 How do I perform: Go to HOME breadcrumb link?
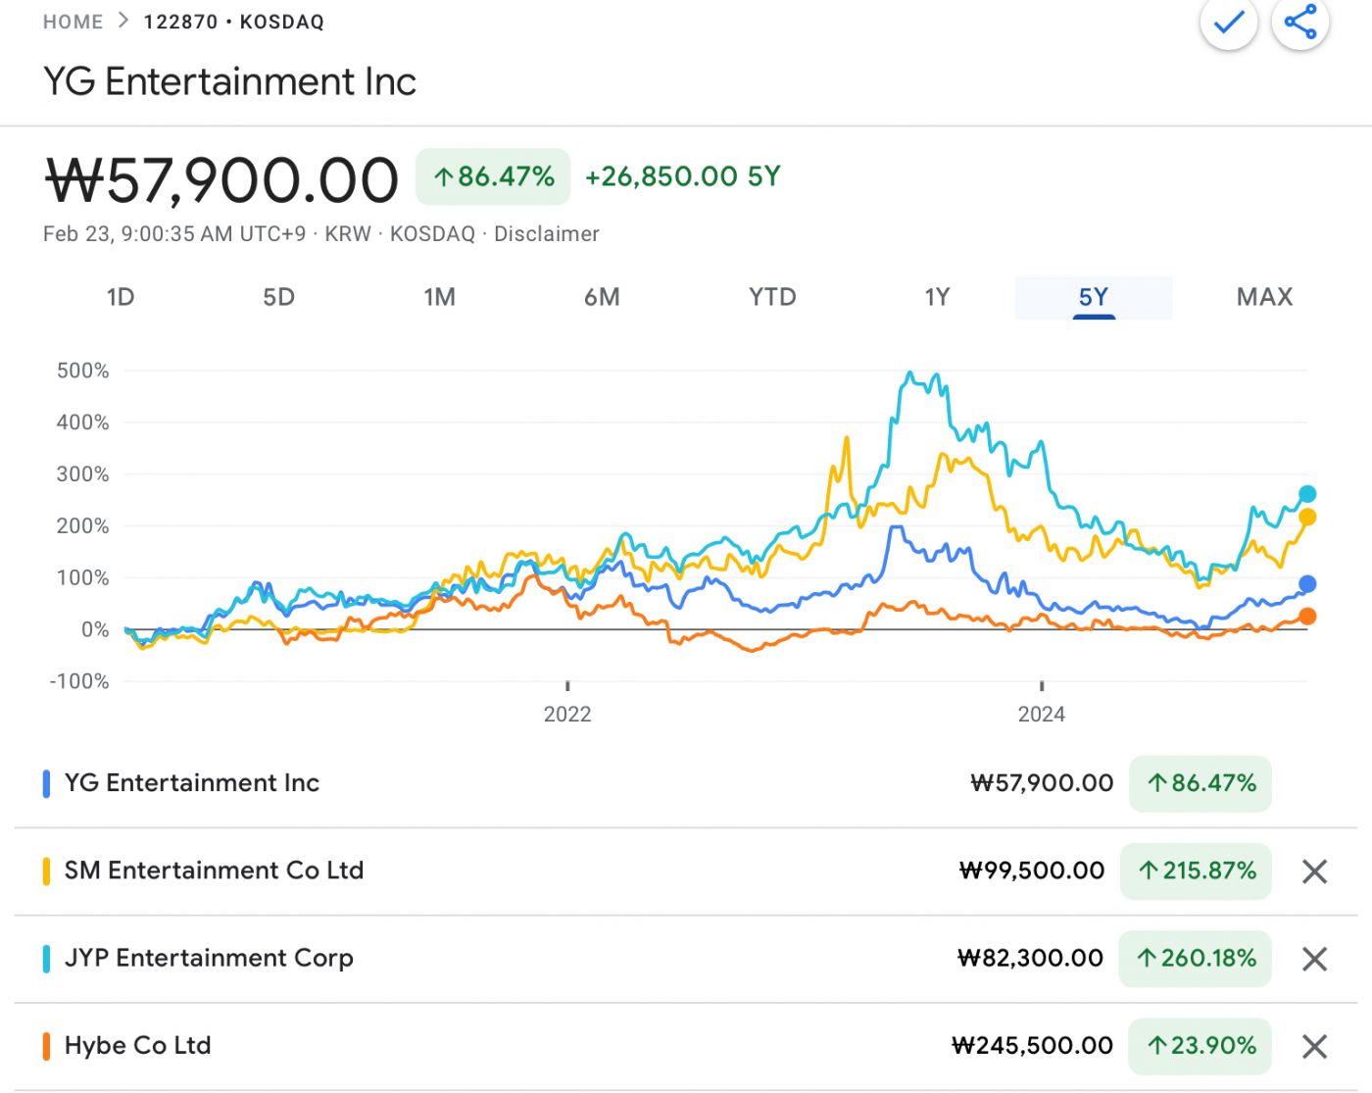click(x=73, y=22)
